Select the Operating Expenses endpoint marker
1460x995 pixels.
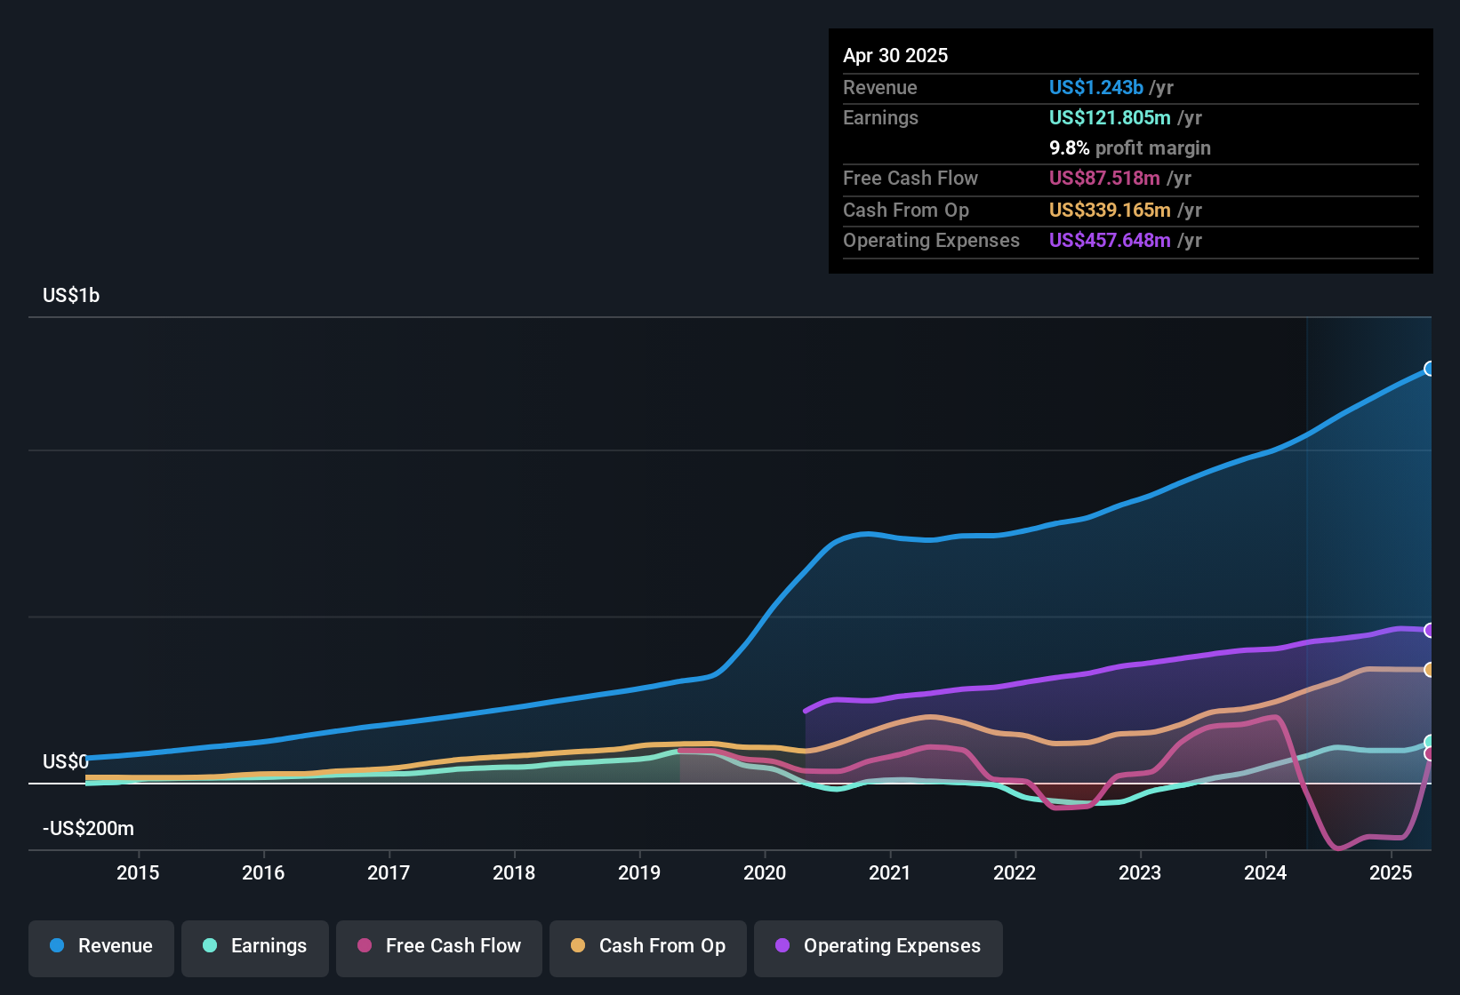click(x=1429, y=630)
